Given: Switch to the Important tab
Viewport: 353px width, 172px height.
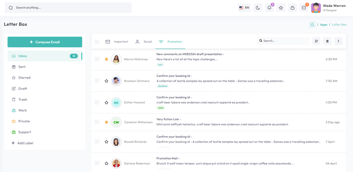Looking at the screenshot, I should 117,42.
